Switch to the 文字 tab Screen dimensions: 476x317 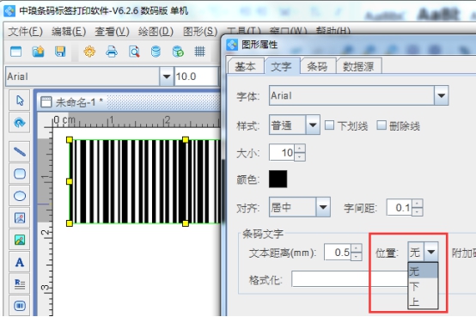[x=282, y=66]
